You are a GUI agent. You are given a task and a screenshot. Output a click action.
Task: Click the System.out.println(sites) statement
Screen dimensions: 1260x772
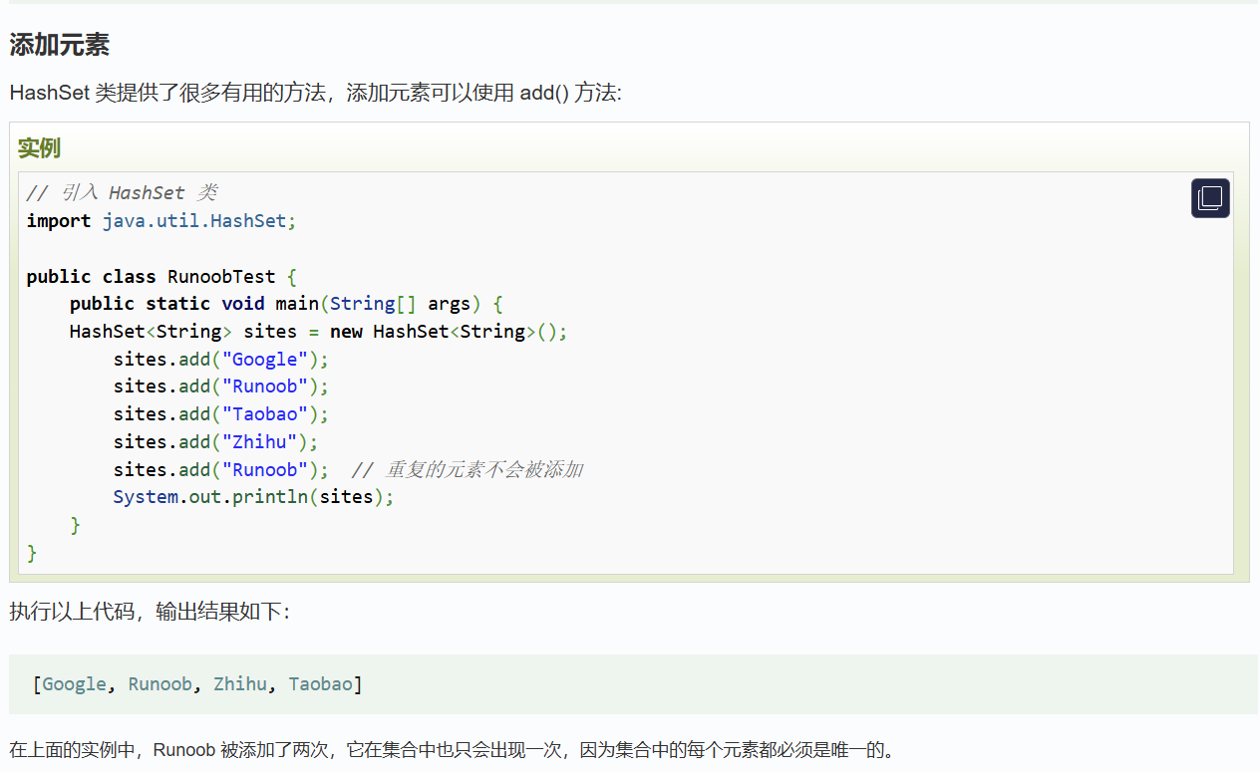[x=252, y=496]
